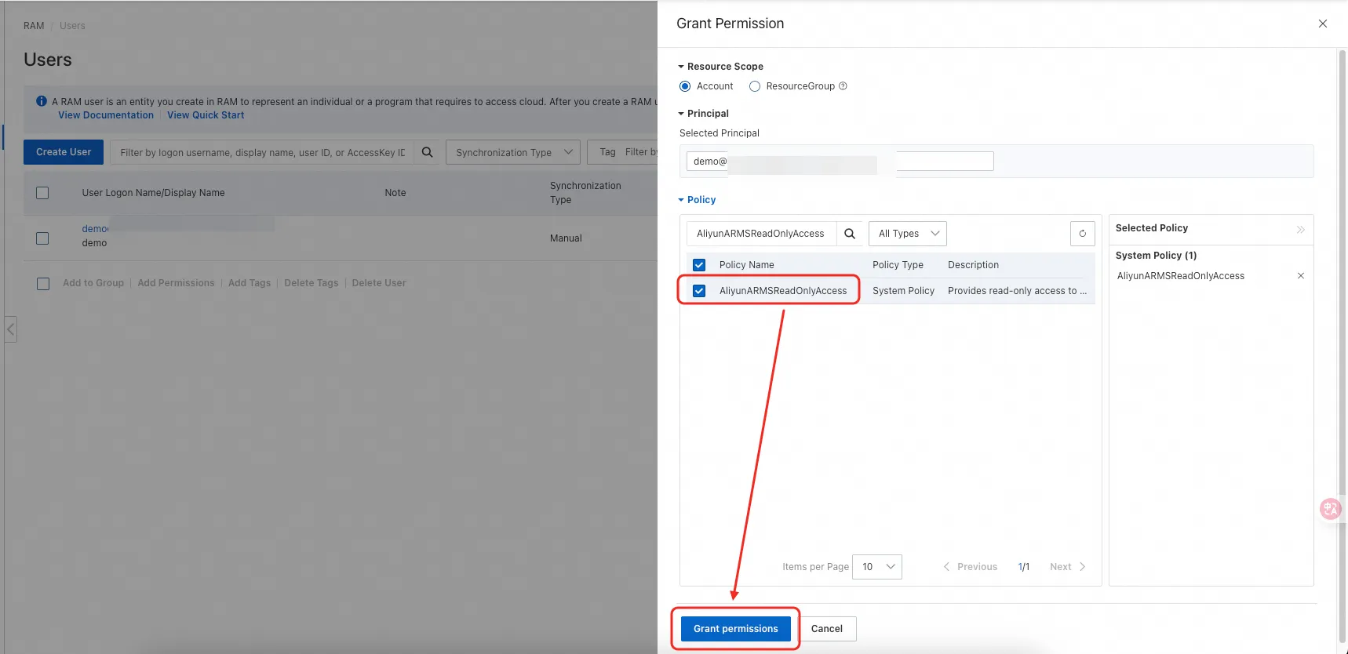
Task: Select the Account radio button
Action: [685, 86]
